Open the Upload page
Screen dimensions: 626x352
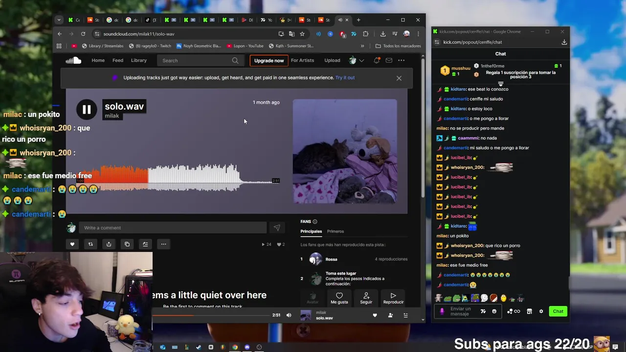coord(332,60)
